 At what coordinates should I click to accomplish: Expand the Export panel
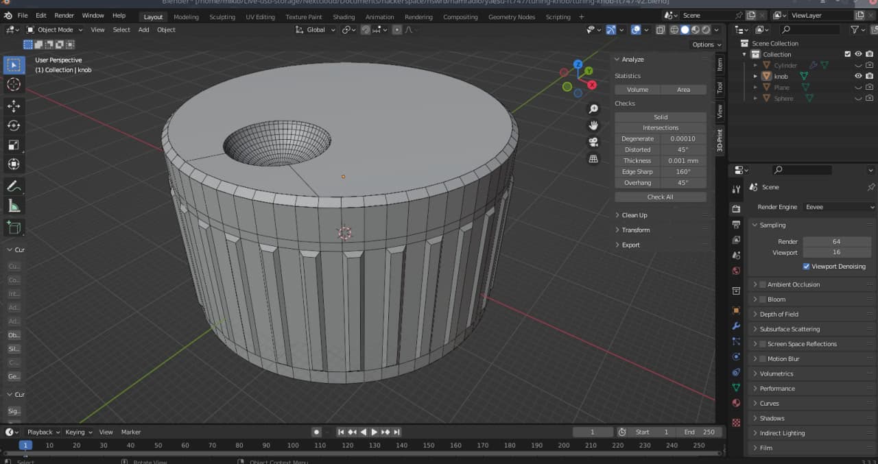point(630,245)
